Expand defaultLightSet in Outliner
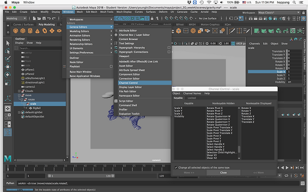The image size is (308, 192). point(19,112)
